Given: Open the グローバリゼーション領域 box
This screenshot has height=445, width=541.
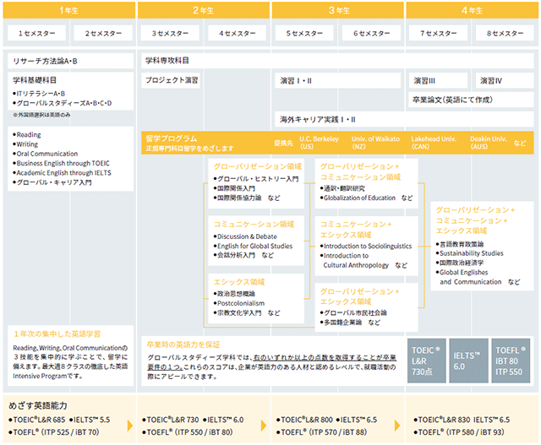Looking at the screenshot, I should coord(256,183).
